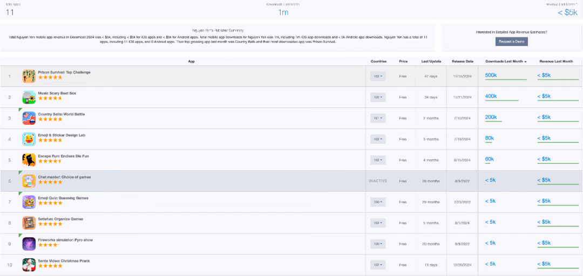Click the < $5k revenue total at top
The width and height of the screenshot is (583, 276).
tap(568, 12)
